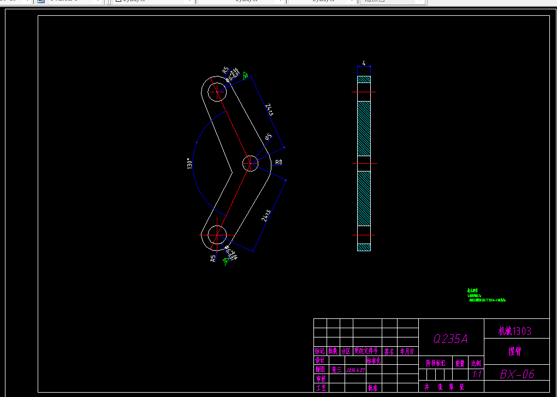The height and width of the screenshot is (397, 557).
Task: Select the Φ6 tolerance dimension at lower hole
Action: (x=231, y=252)
